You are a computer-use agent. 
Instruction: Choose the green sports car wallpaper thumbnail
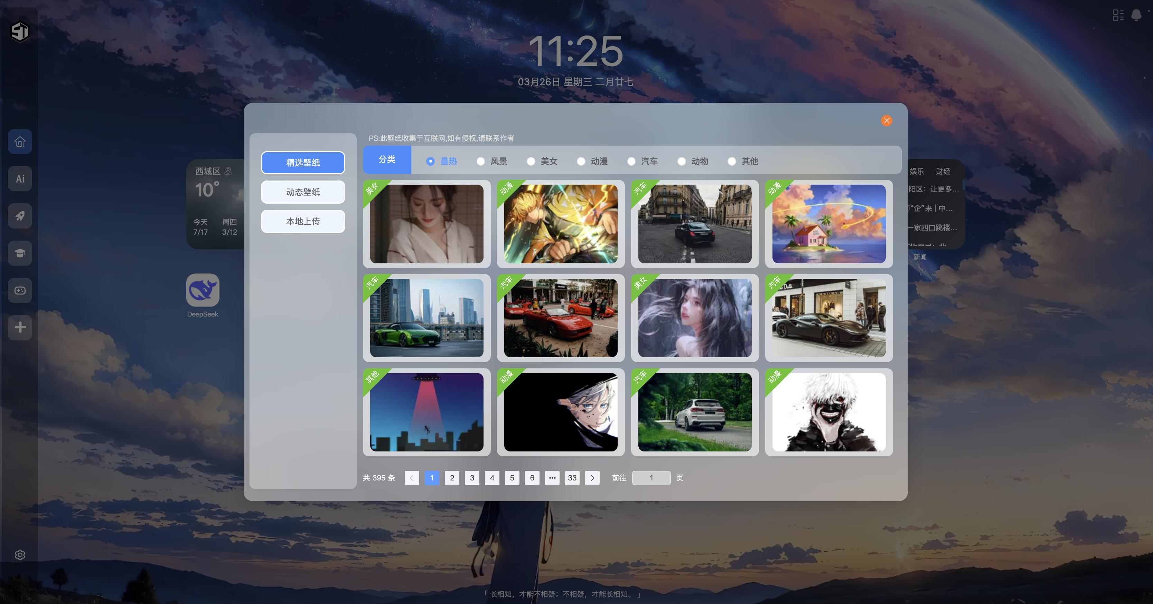(426, 318)
